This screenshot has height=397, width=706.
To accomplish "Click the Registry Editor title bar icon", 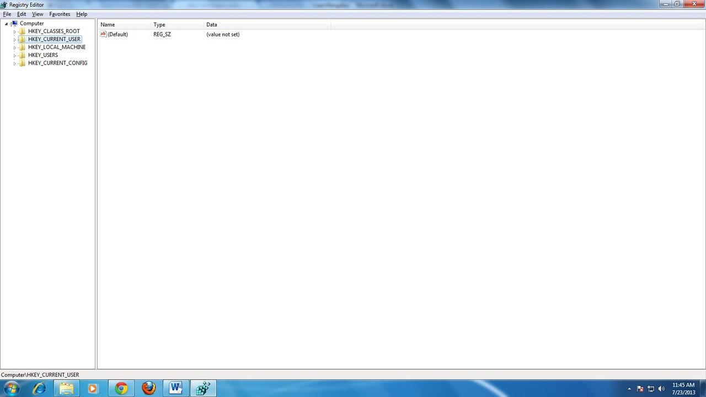I will (3, 5).
